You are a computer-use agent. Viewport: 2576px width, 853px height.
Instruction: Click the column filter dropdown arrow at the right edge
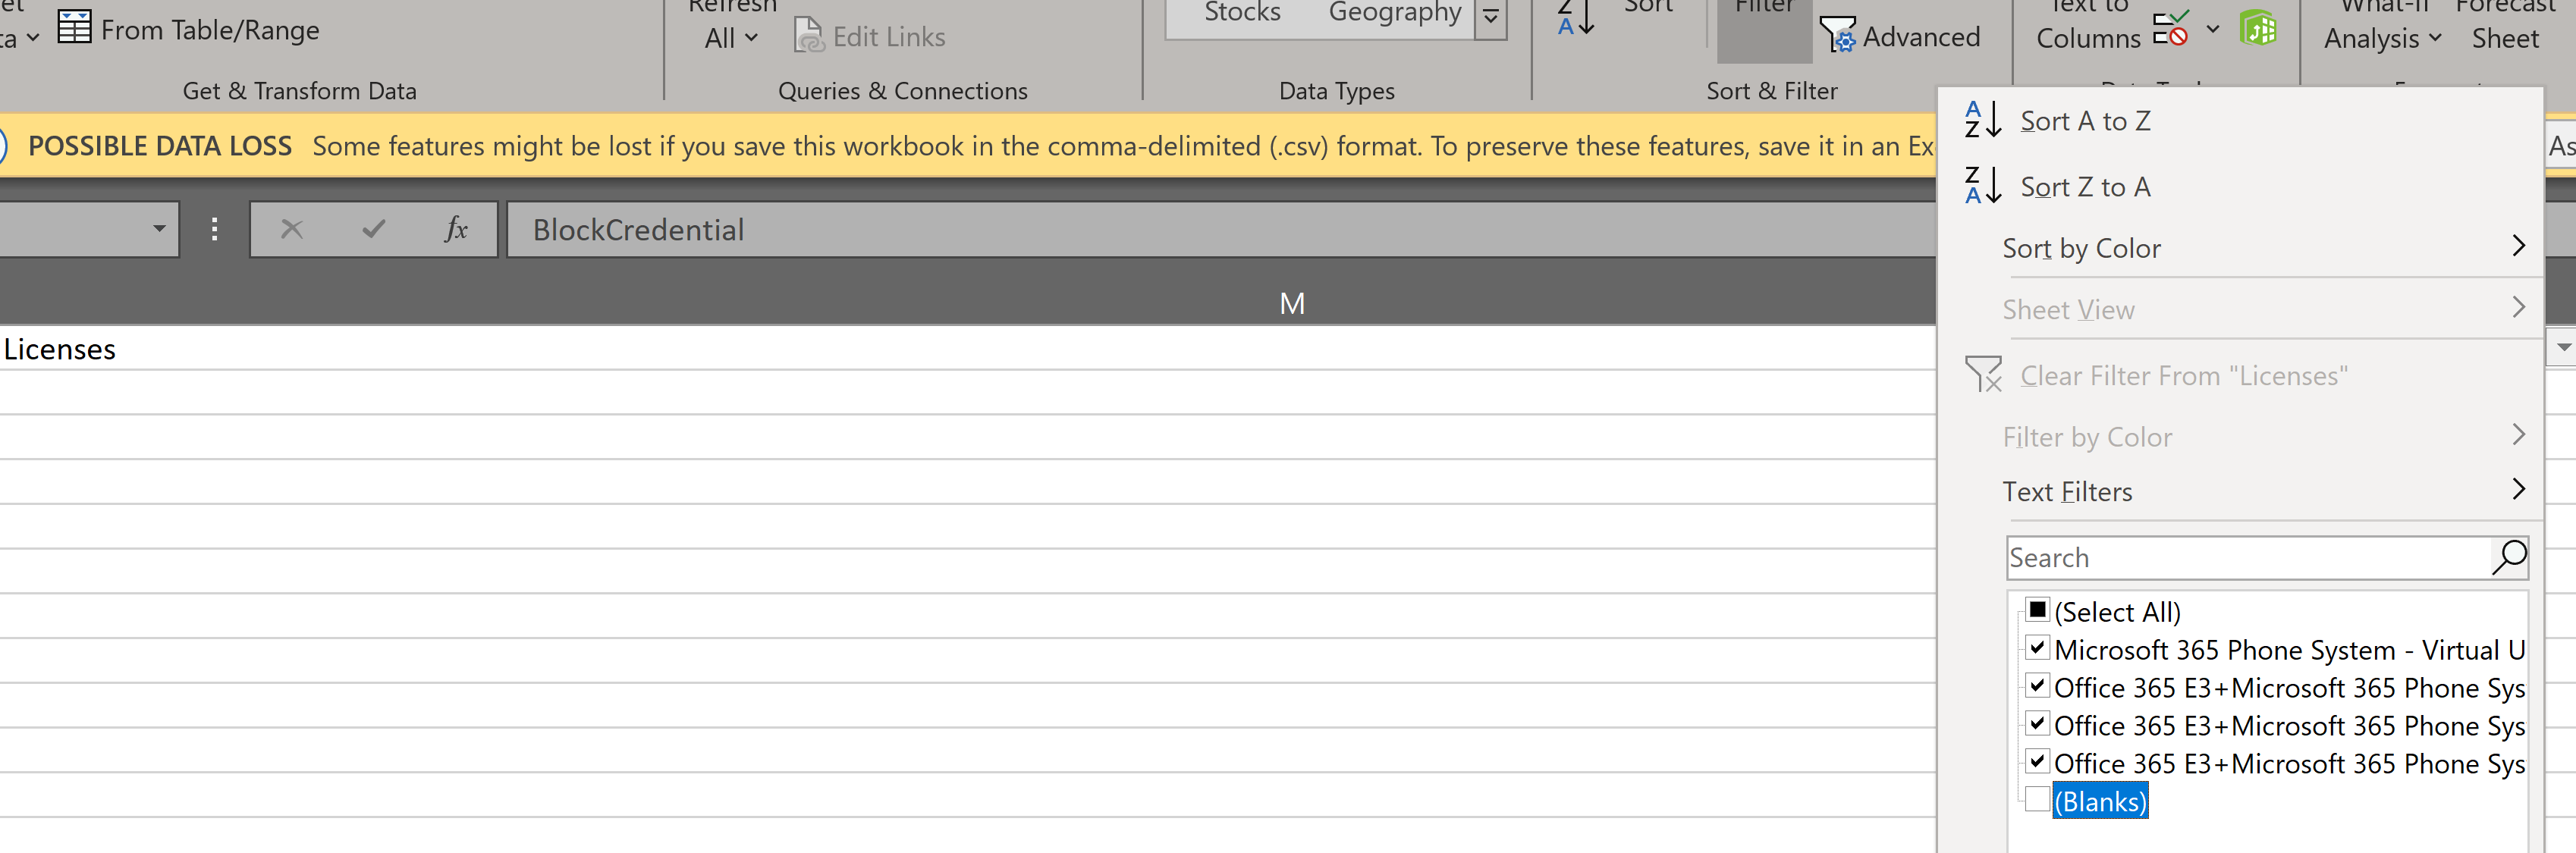point(2563,347)
